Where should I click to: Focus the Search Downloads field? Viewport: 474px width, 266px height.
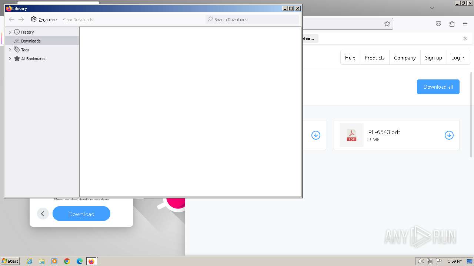252,19
